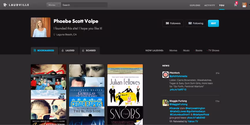Viewport: 250px width, 125px height.
Task: Switch to the Lauded tab
Action: point(69,50)
